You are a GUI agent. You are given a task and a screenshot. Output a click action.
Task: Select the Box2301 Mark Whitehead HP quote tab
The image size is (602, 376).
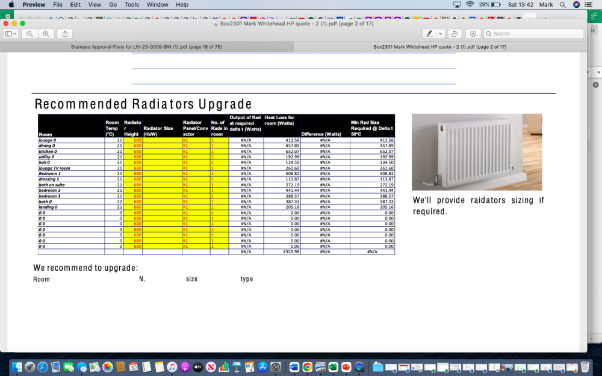click(x=440, y=47)
